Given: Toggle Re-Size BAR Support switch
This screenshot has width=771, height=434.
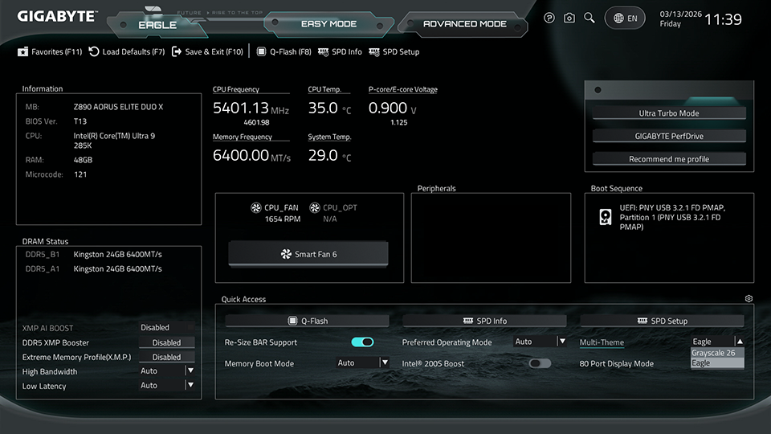Looking at the screenshot, I should [362, 342].
